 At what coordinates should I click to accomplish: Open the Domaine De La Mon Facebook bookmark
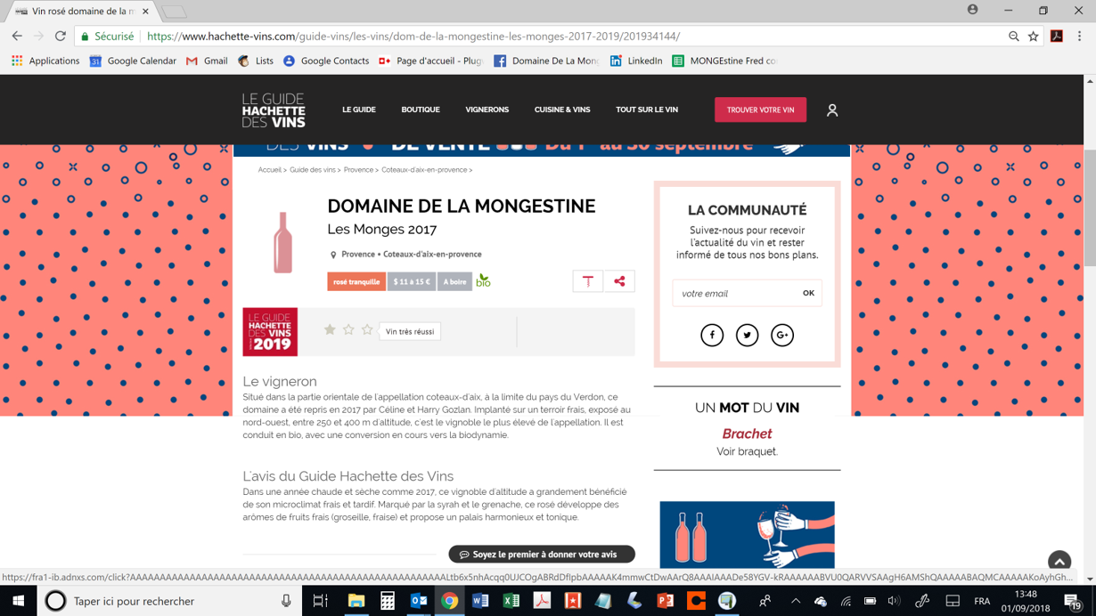click(x=545, y=61)
